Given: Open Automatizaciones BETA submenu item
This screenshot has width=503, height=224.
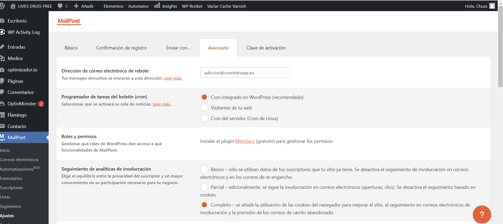Looking at the screenshot, I should 20,169.
